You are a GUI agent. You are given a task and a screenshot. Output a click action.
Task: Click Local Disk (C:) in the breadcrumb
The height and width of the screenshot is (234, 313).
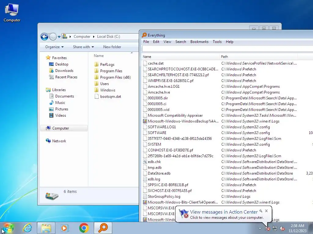coord(109,37)
